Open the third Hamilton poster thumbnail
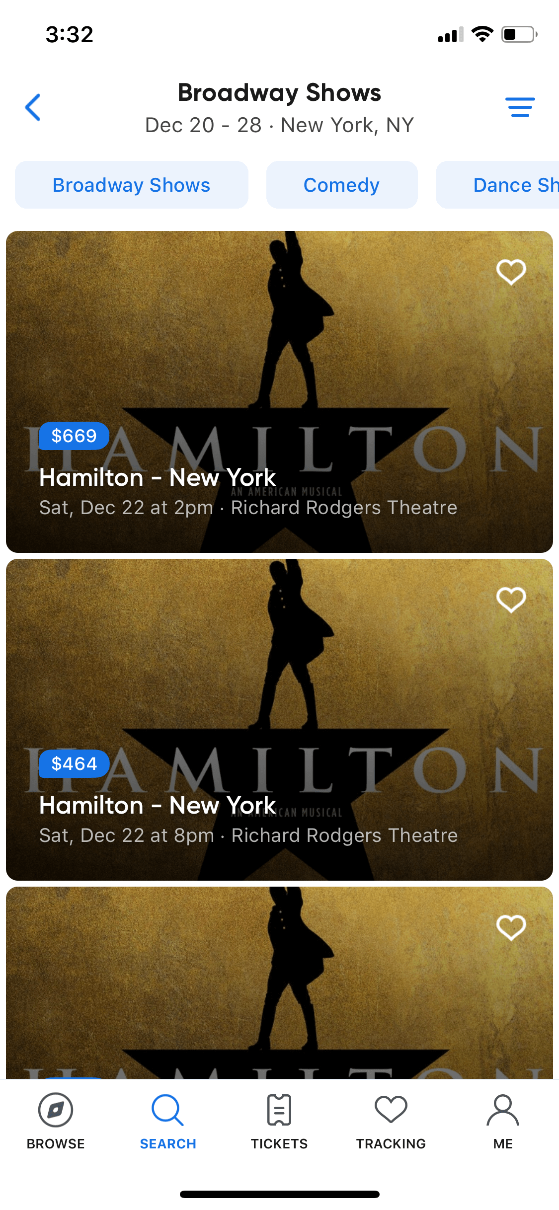This screenshot has height=1210, width=559. [279, 983]
